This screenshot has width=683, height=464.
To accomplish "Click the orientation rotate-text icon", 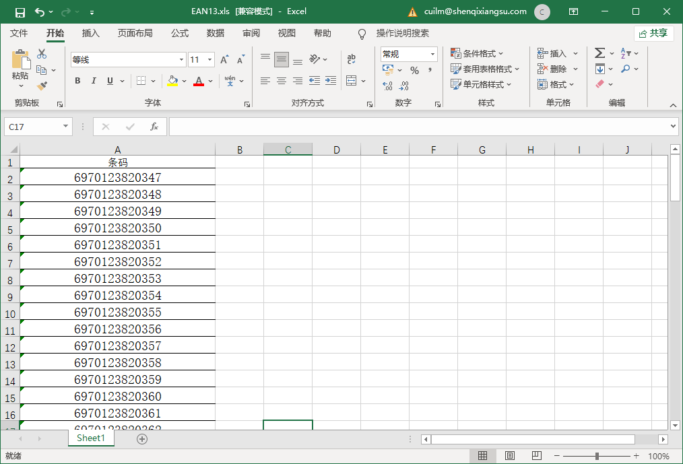I will 315,59.
